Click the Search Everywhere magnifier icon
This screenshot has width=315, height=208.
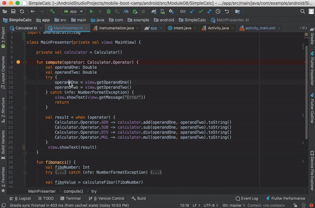pyautogui.click(x=302, y=11)
